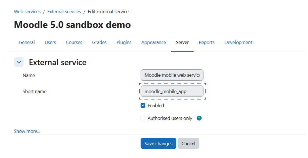
Task: Click the Server tab
Action: coord(182,42)
